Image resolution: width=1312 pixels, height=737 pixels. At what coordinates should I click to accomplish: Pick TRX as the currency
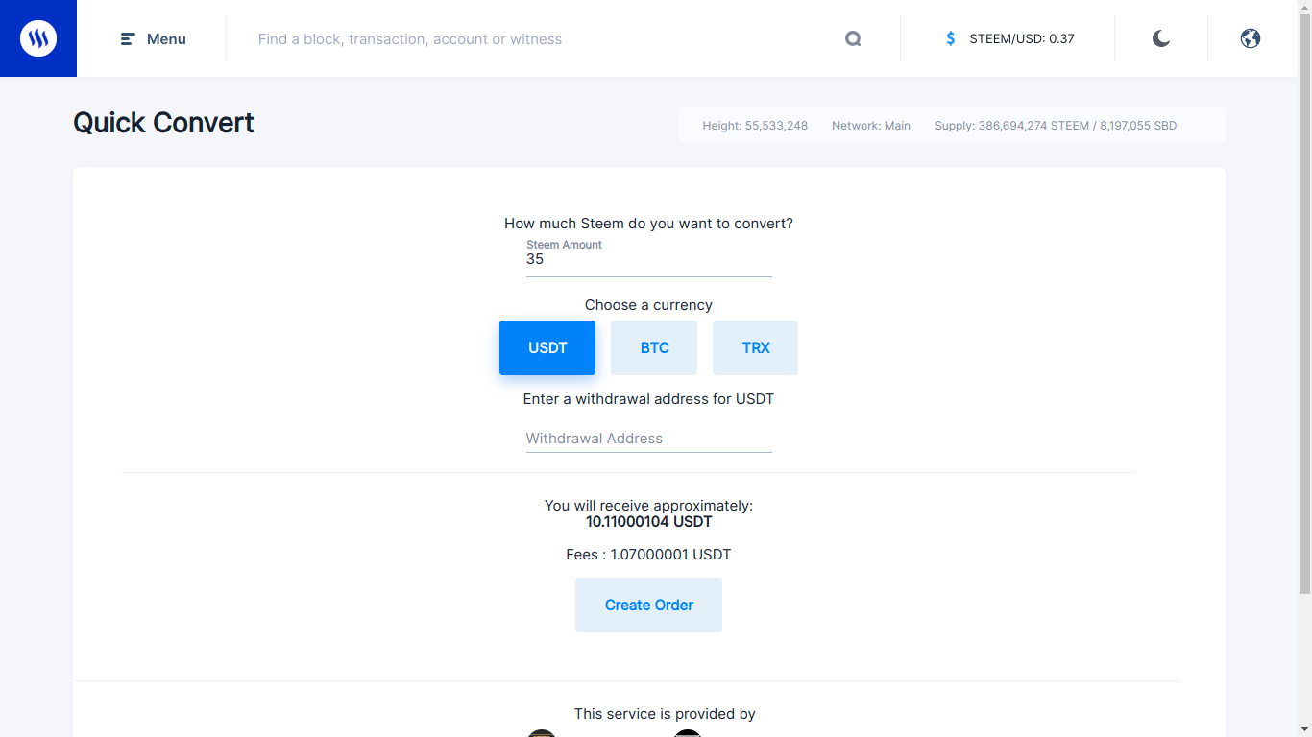(x=755, y=347)
